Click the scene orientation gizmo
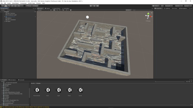The image size is (193, 108). (x=148, y=16)
